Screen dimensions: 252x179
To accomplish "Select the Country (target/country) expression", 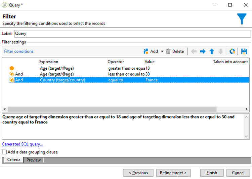I will 62,80.
